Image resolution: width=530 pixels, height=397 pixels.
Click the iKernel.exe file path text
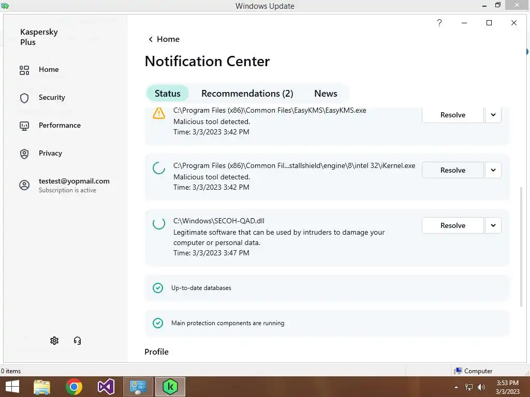coord(294,166)
